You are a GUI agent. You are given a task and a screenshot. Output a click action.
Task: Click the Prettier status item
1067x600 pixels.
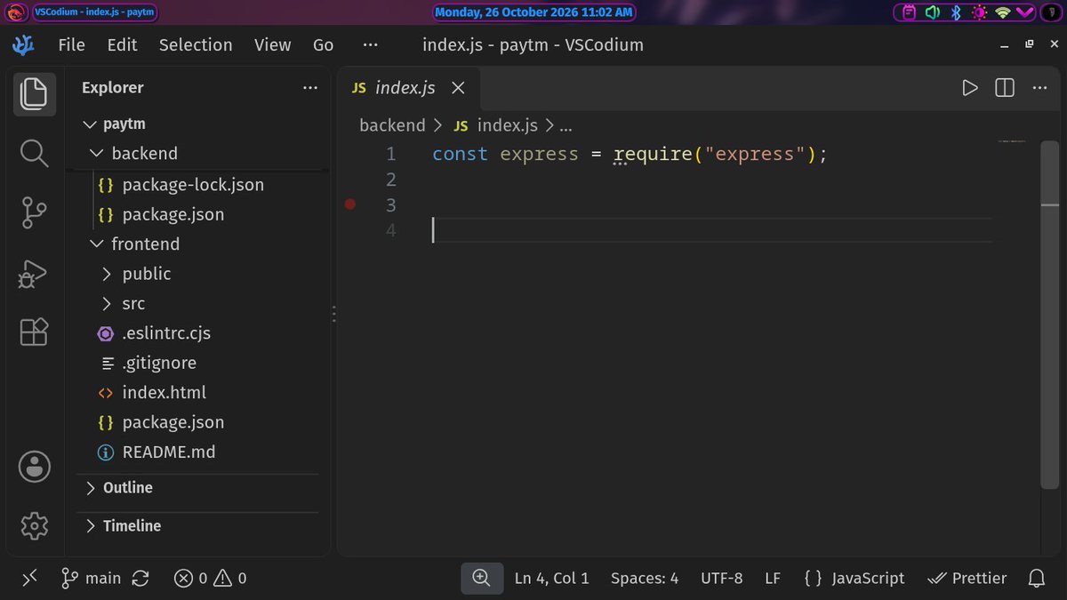click(967, 578)
